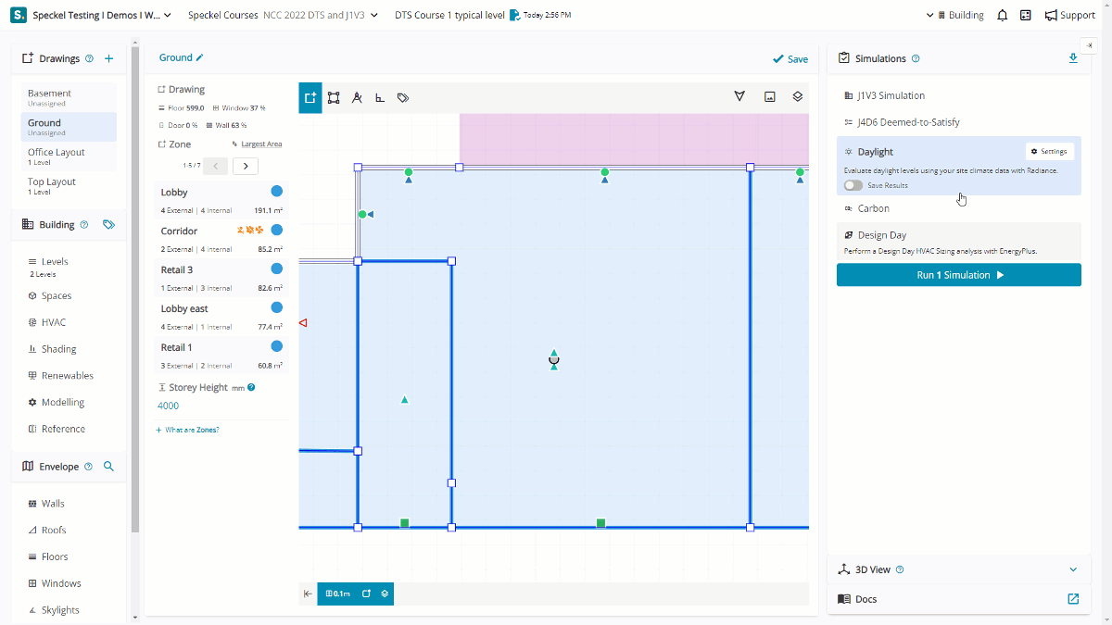Screen dimensions: 1112x625
Task: Open the notifications bell icon
Action: [x=1003, y=15]
